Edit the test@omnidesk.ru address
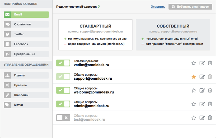216x138 pixels. pyautogui.click(x=202, y=118)
